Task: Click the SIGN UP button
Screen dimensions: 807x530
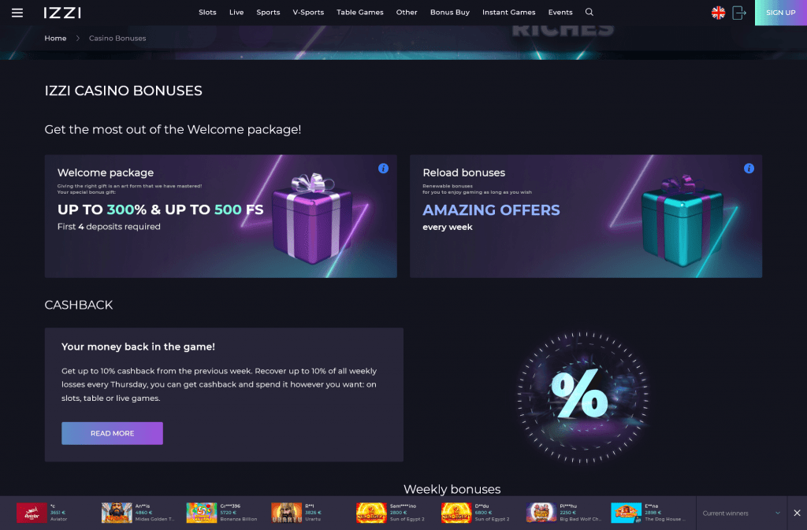Action: (781, 13)
